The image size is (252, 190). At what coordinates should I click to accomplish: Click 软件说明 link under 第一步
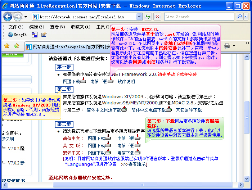click(x=126, y=81)
